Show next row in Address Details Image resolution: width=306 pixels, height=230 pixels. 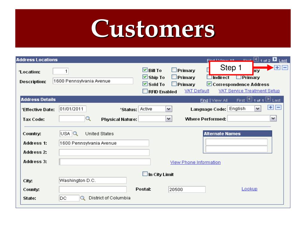(x=268, y=99)
